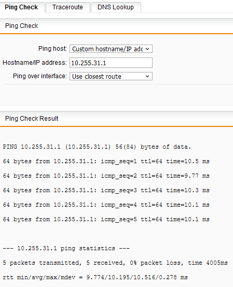Viewport: 233px width, 287px height.
Task: Click the 'Ping over interface:' label
Action: [40, 76]
